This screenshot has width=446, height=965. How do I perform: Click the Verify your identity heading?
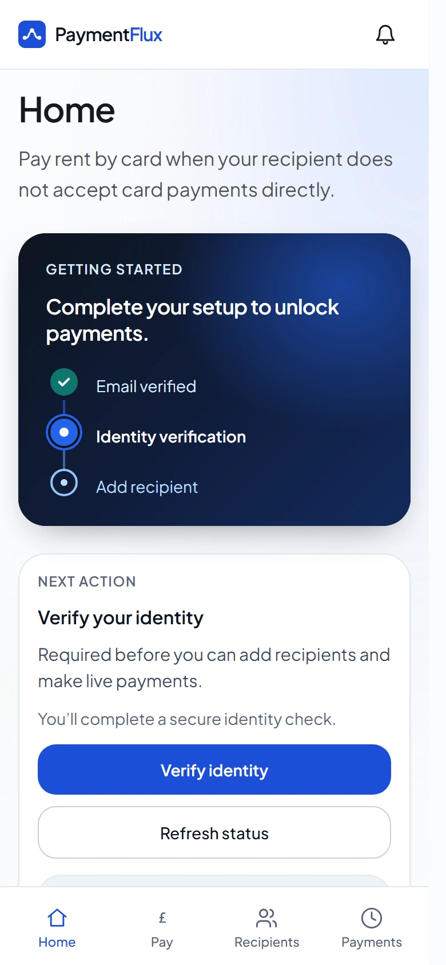pos(121,618)
